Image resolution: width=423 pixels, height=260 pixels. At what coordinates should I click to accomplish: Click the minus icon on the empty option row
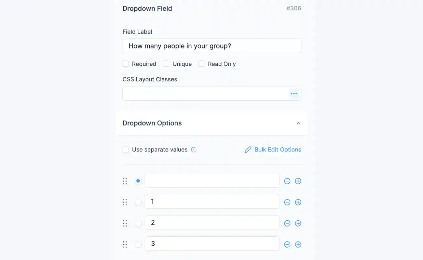pyautogui.click(x=287, y=181)
